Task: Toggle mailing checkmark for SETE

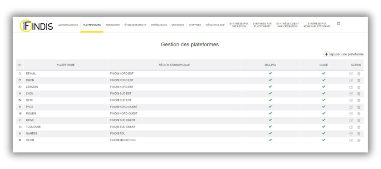Action: tap(270, 100)
